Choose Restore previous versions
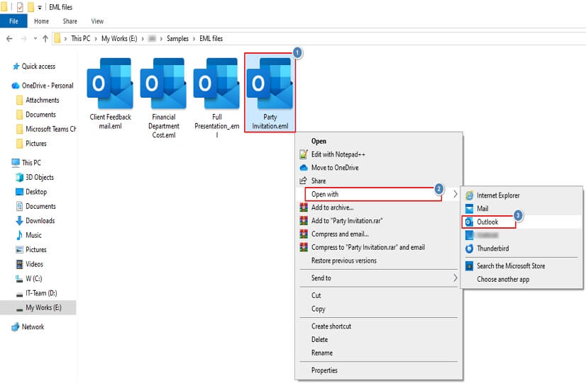586x383 pixels. [x=344, y=261]
